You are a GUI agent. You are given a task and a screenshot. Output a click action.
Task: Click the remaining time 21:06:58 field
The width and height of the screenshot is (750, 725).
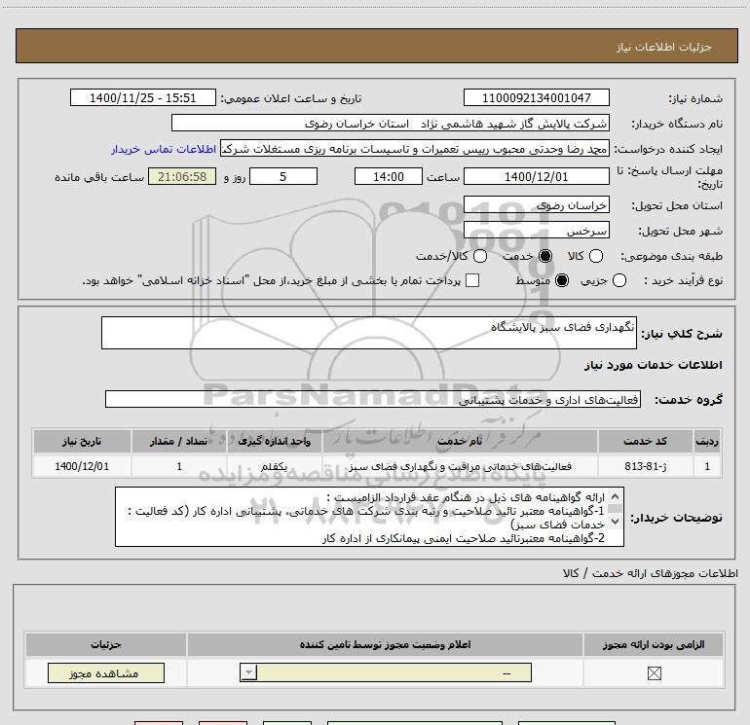point(182,176)
